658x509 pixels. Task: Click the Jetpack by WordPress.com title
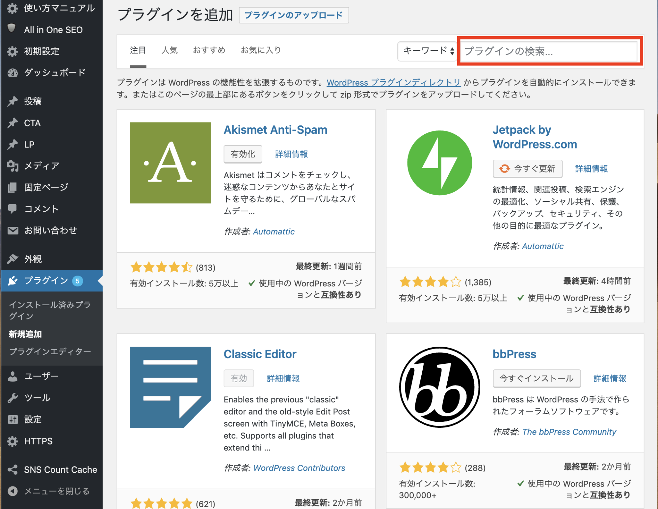pos(535,137)
